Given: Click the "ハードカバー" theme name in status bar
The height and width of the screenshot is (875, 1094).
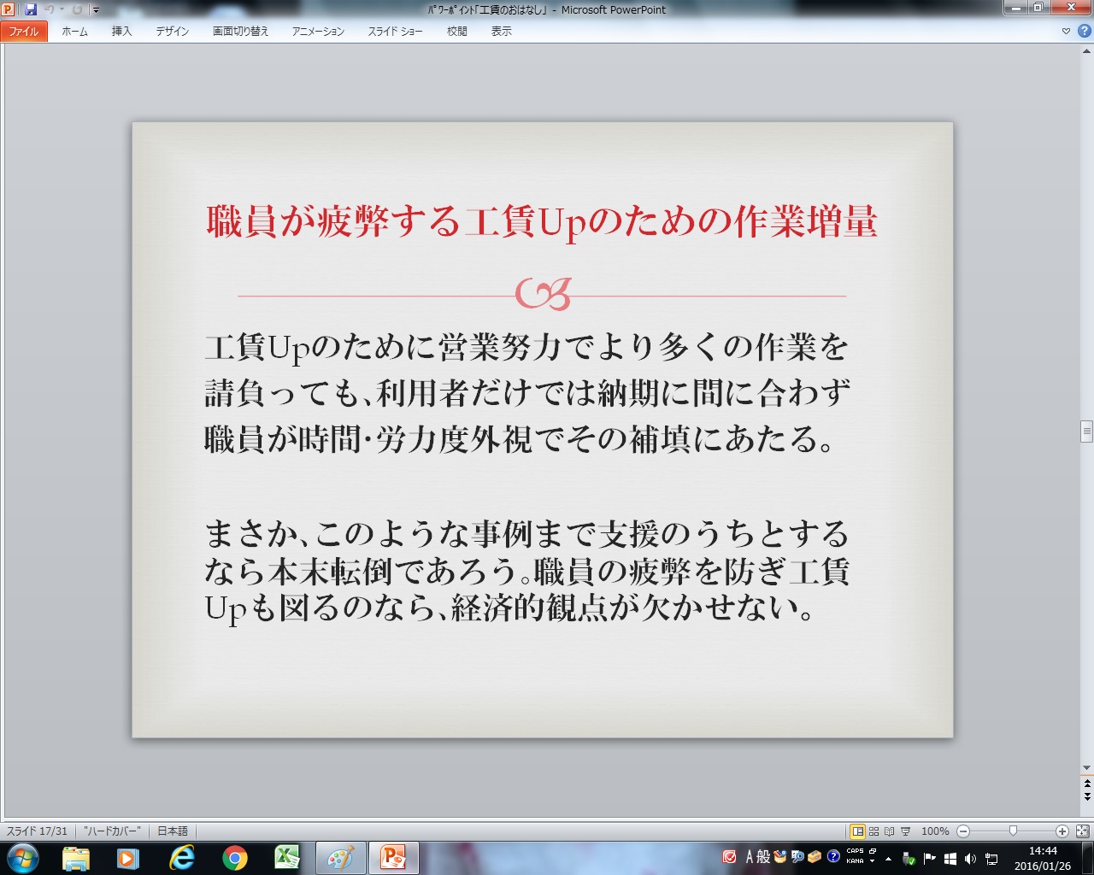Looking at the screenshot, I should coord(112,831).
